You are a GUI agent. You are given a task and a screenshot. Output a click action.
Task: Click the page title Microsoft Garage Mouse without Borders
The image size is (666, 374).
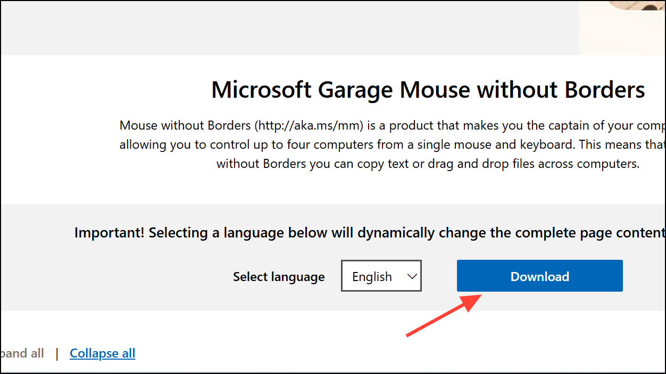click(x=427, y=89)
